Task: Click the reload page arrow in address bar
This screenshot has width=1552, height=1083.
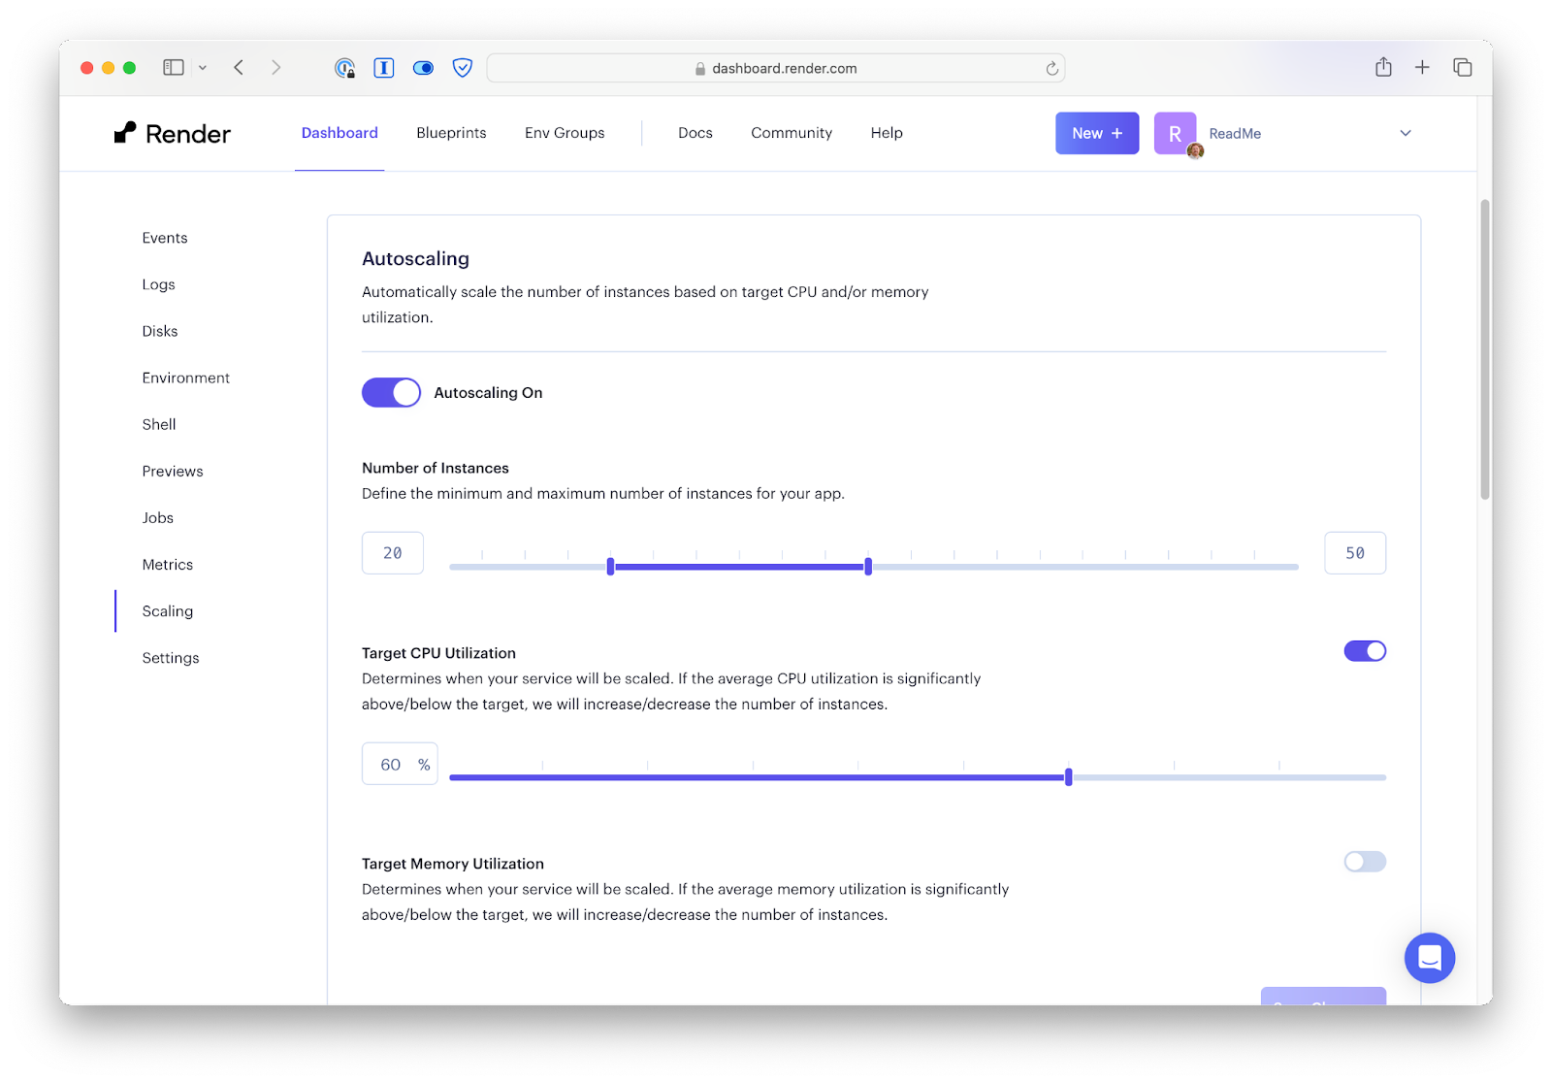Action: click(x=1051, y=68)
